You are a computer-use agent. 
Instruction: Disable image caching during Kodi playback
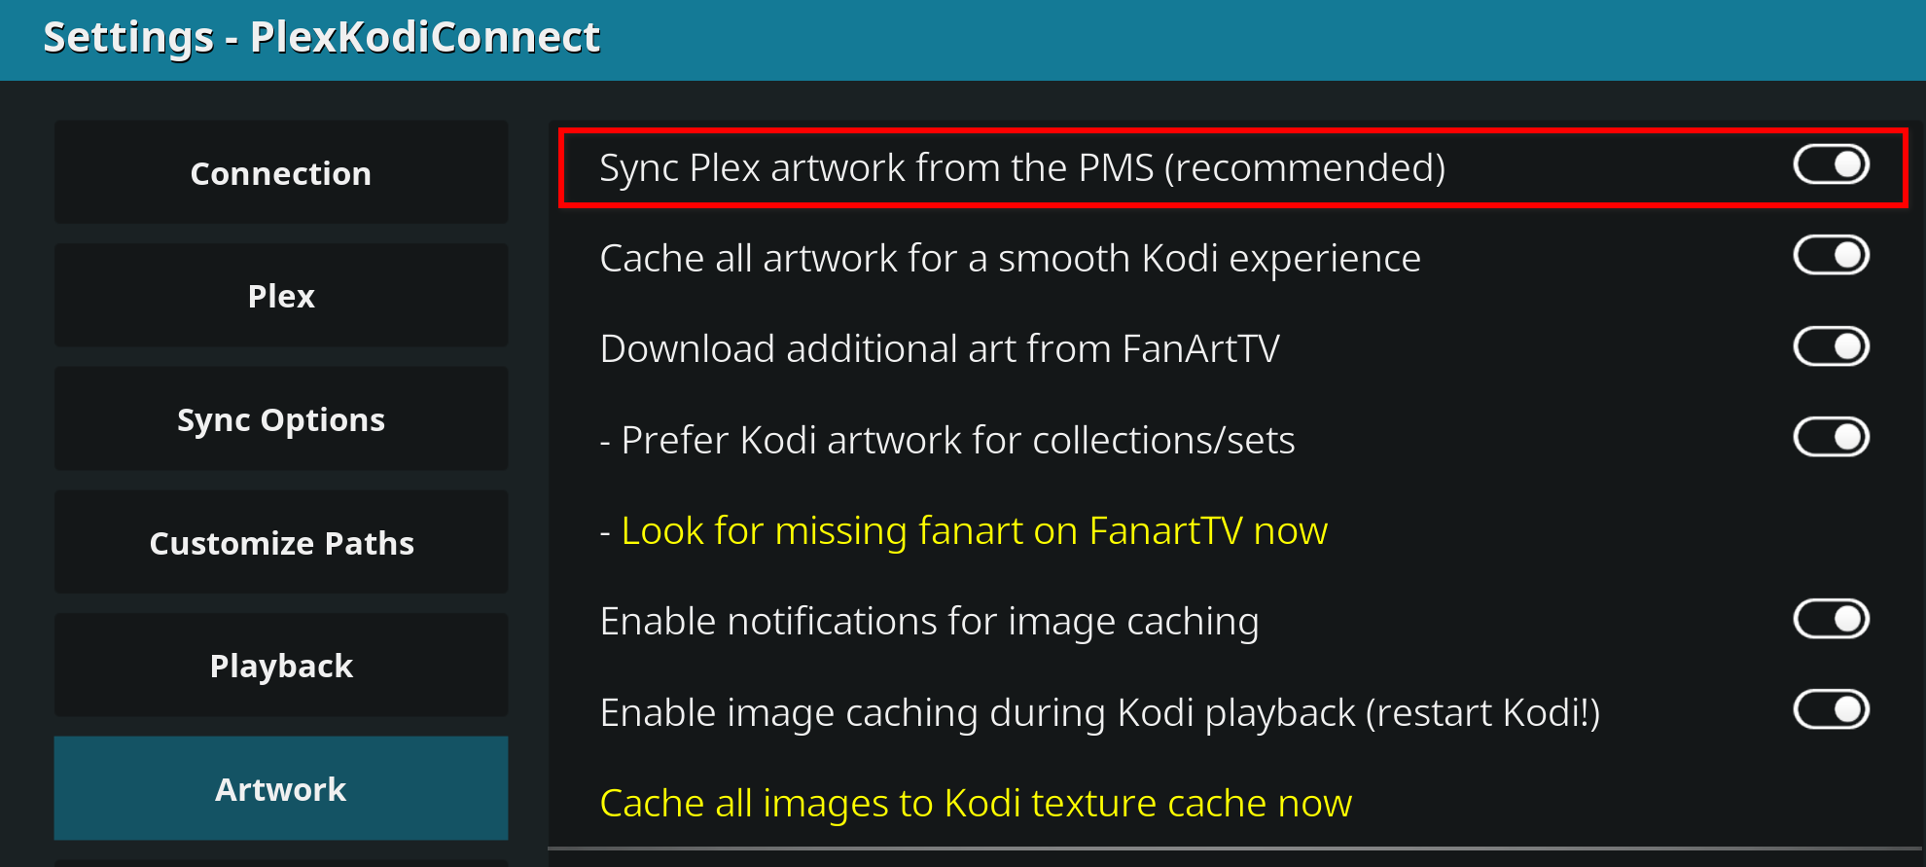click(1833, 710)
